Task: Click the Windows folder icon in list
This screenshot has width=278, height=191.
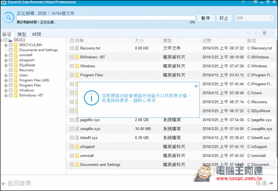Action: pos(77,66)
